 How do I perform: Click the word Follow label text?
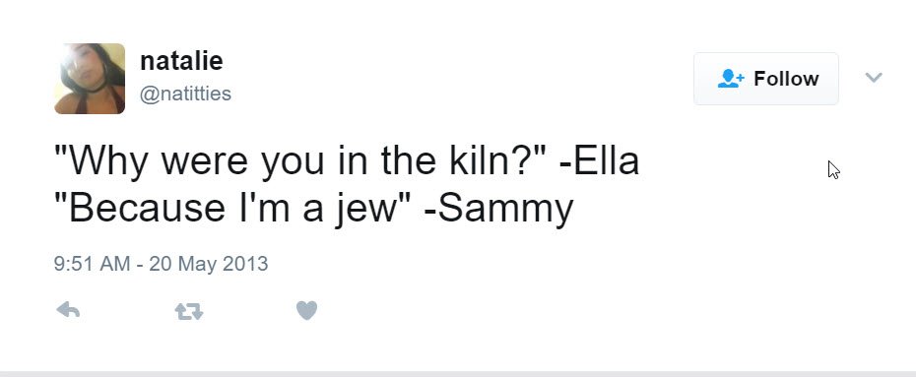pos(786,79)
